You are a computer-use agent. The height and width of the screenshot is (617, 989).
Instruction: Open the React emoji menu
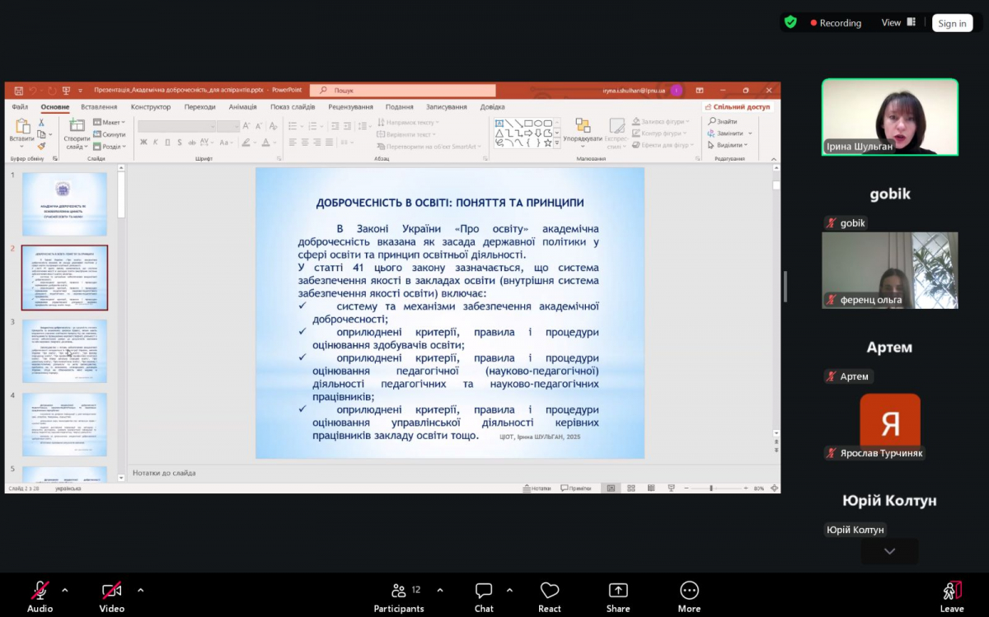[550, 596]
